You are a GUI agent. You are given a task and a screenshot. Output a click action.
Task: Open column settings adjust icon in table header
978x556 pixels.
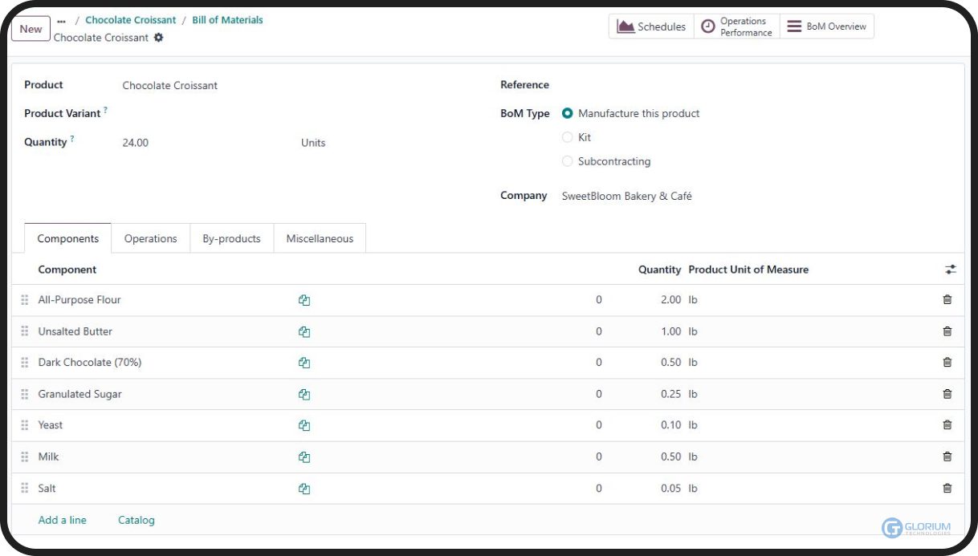(950, 270)
